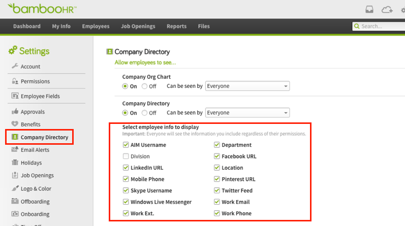This screenshot has height=226, width=405.
Task: Open the Reports menu item
Action: click(x=176, y=26)
